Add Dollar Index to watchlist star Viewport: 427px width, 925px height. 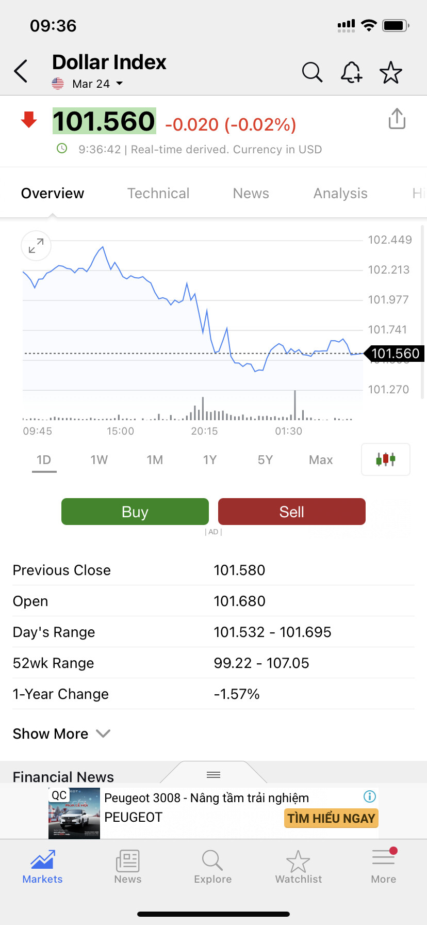[x=391, y=72]
